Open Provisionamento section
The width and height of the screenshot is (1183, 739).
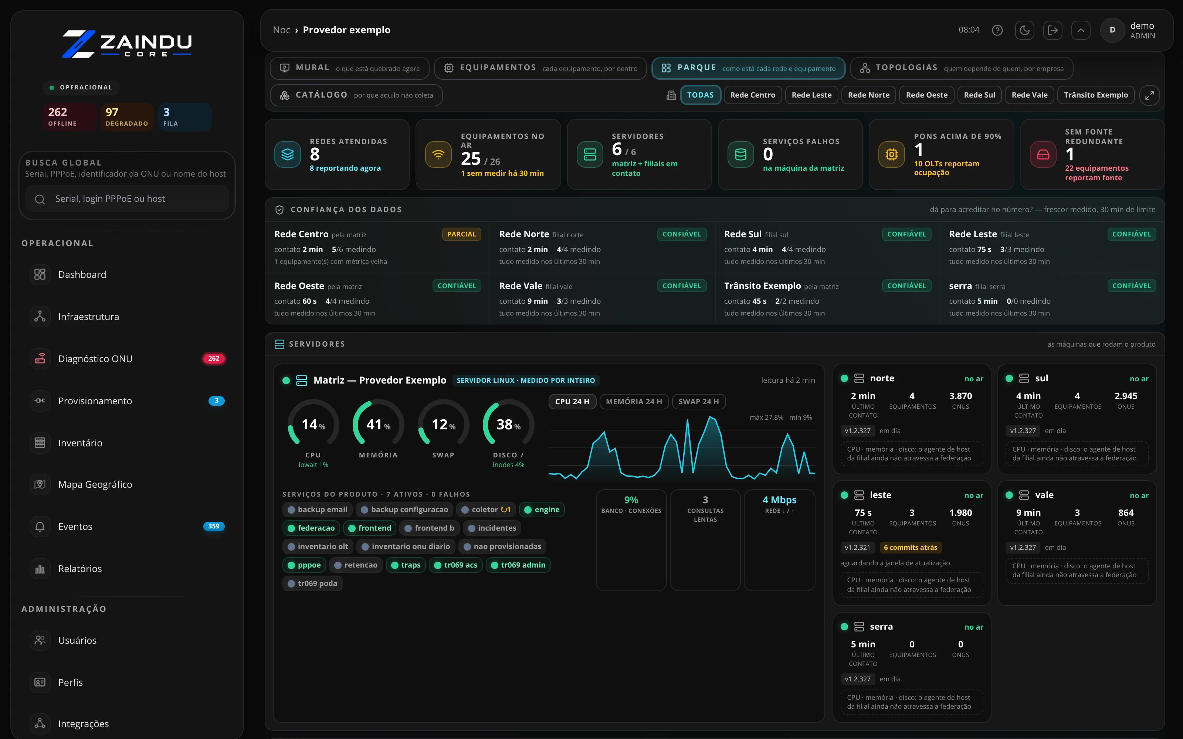(x=127, y=401)
